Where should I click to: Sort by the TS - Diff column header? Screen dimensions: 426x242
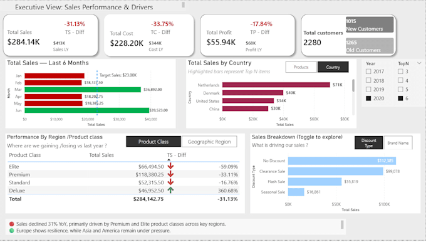pos(176,155)
